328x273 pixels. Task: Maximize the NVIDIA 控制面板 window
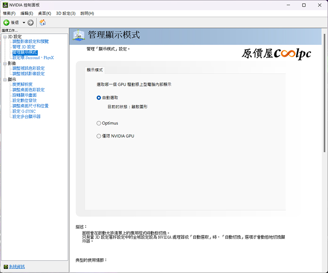click(x=304, y=5)
